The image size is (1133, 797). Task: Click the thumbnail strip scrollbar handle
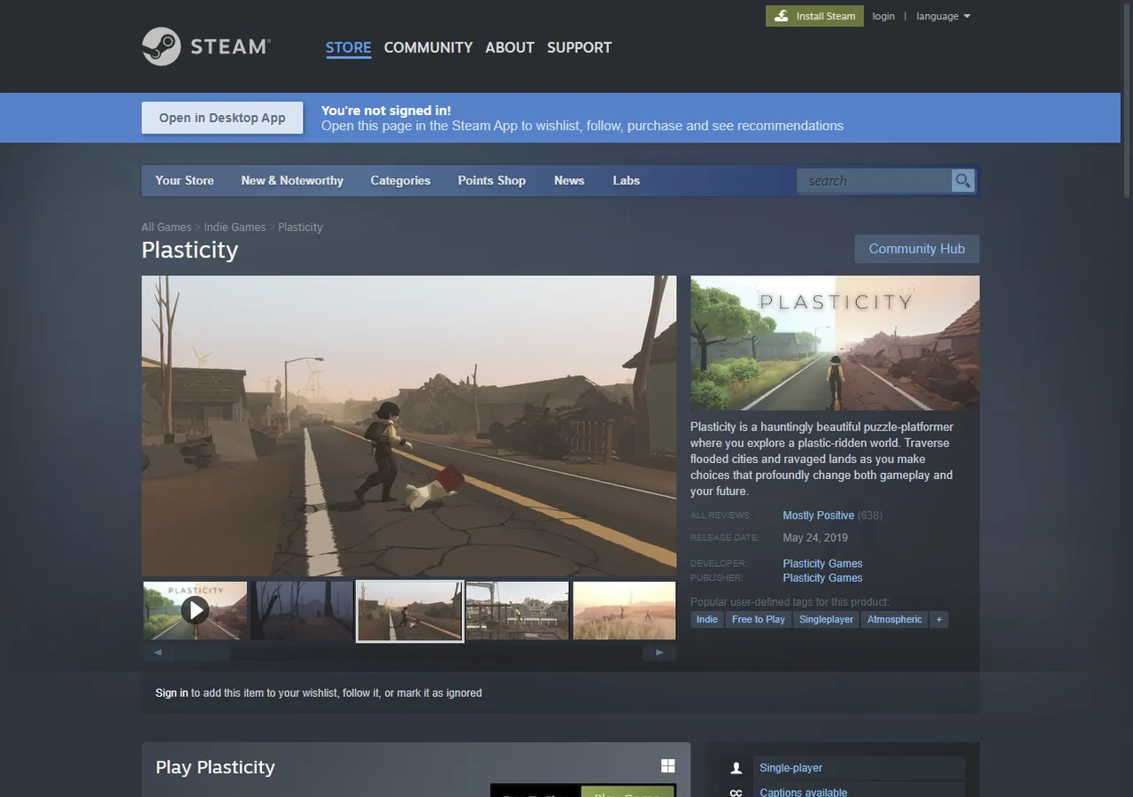tap(202, 653)
